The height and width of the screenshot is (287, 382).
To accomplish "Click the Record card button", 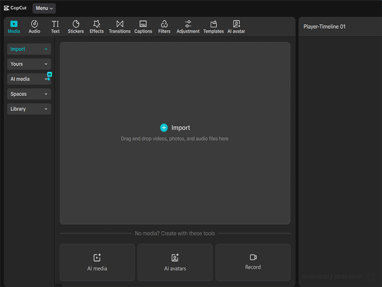I will [x=253, y=262].
